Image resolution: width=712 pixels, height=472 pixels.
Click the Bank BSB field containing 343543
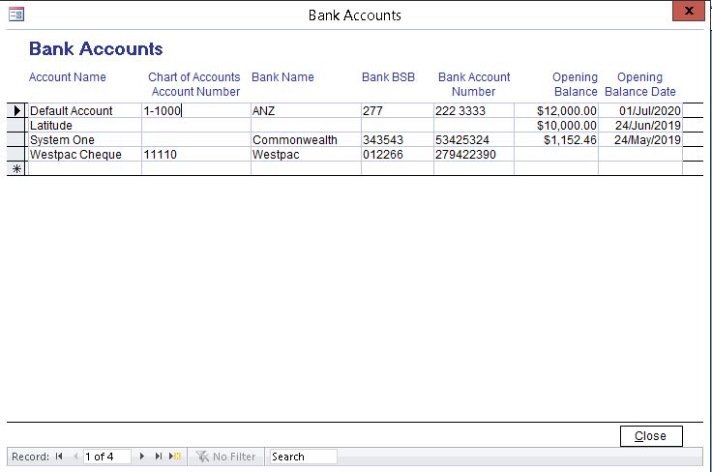[397, 140]
